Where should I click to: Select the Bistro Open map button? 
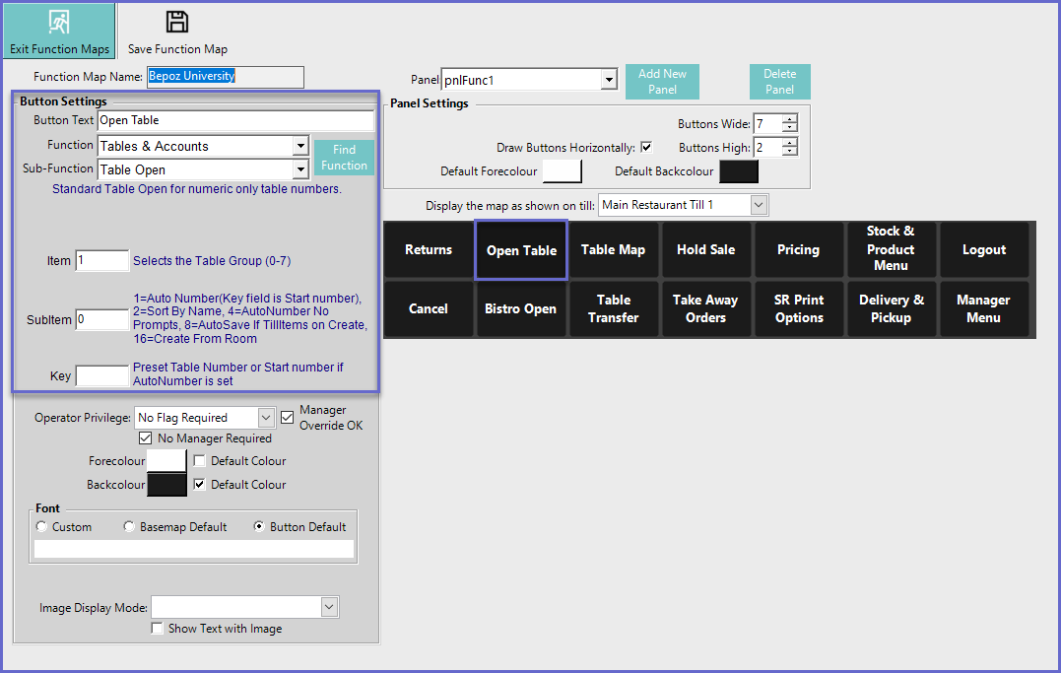pos(520,308)
